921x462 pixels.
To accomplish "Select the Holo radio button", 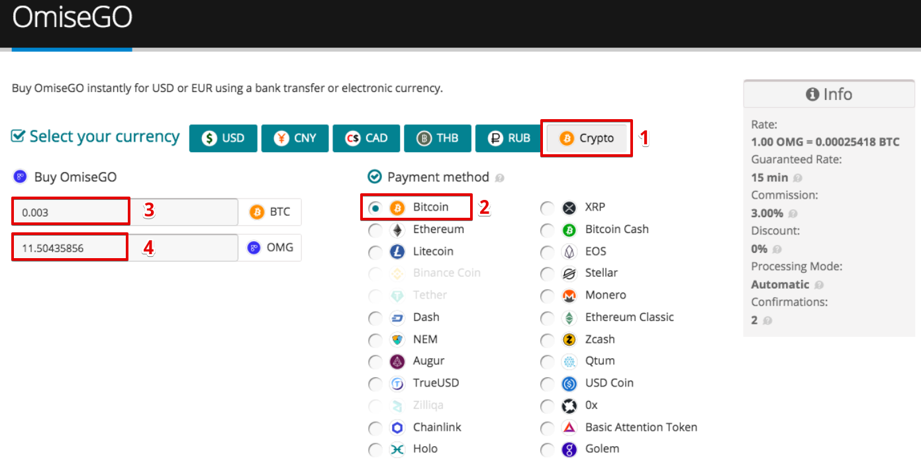I will (375, 449).
